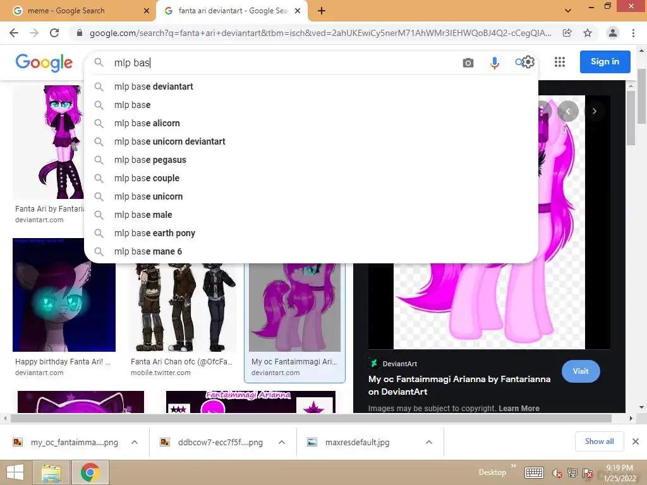
Task: Pick suggestion mlp base couple
Action: tap(311, 178)
